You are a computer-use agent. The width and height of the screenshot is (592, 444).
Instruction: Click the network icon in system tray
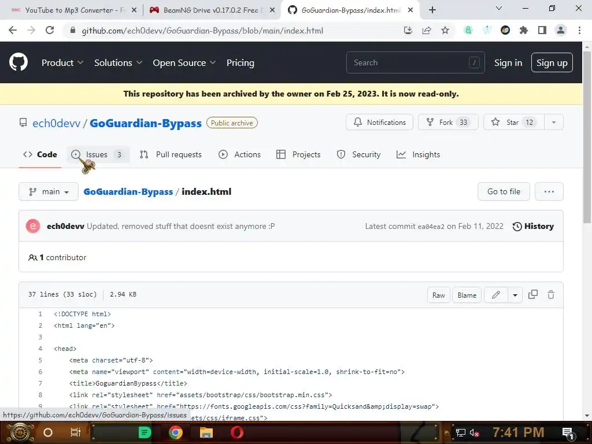(x=460, y=432)
